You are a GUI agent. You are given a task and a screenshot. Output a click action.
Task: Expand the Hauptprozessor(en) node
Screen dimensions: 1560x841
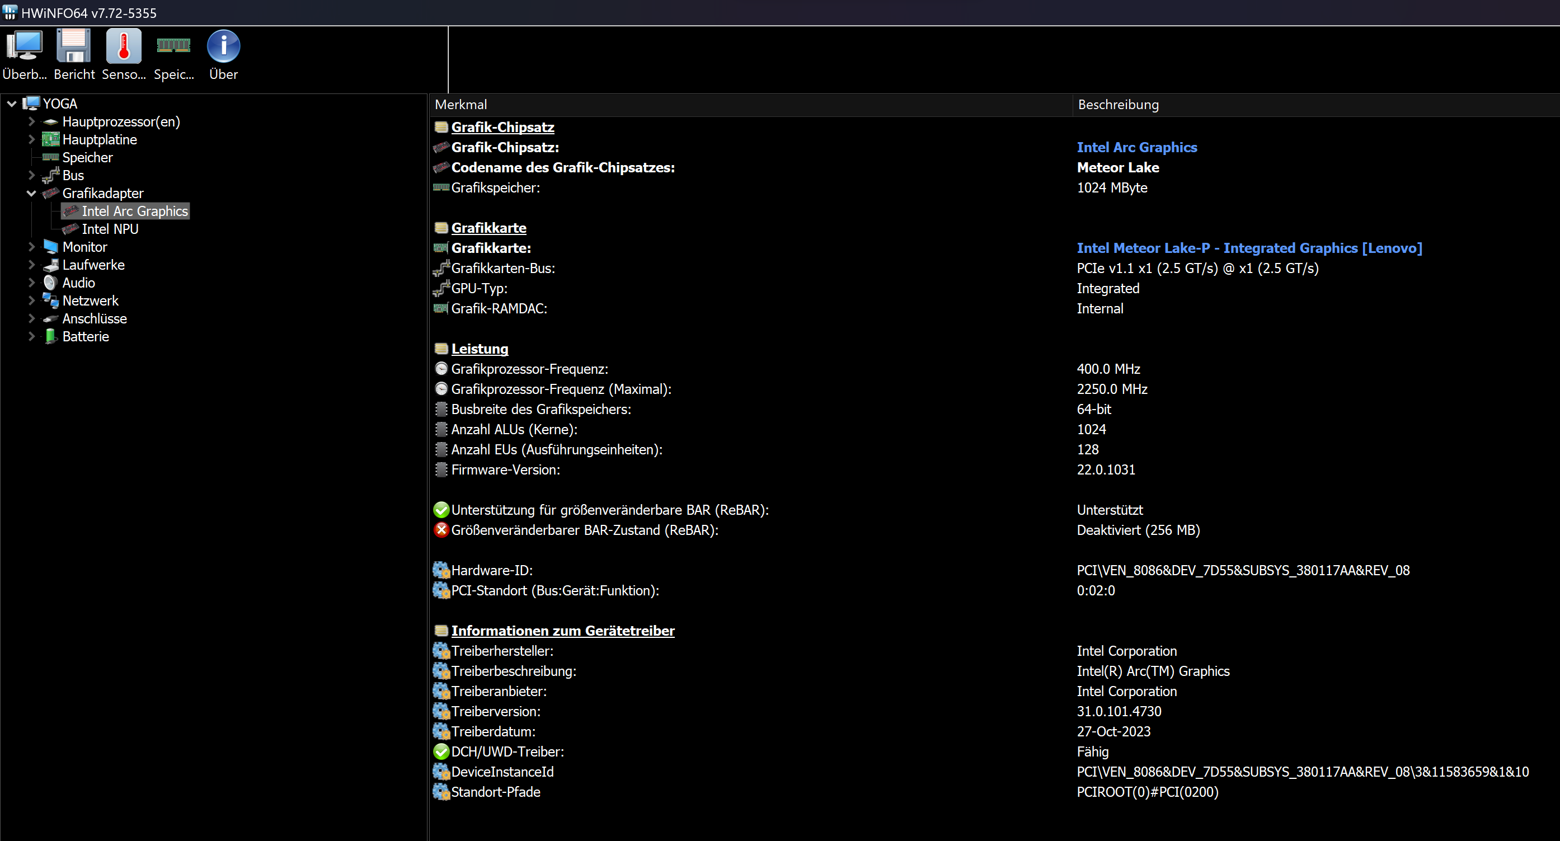(31, 121)
